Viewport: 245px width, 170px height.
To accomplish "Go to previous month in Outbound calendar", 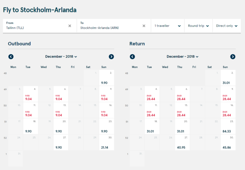I will pyautogui.click(x=11, y=57).
